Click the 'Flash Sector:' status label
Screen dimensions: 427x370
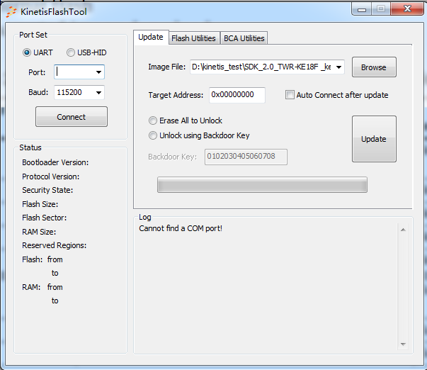(45, 218)
